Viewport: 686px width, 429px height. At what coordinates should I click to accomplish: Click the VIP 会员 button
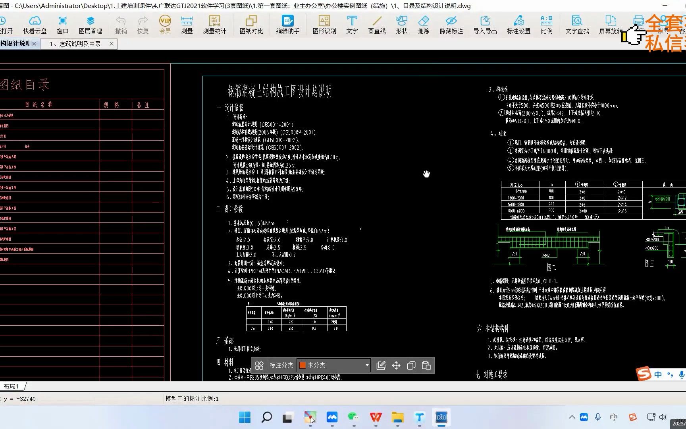point(164,25)
